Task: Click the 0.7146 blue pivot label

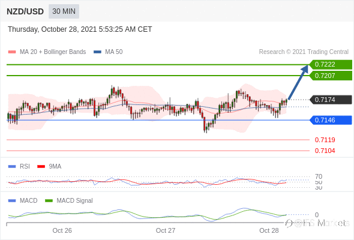Action: click(x=331, y=120)
